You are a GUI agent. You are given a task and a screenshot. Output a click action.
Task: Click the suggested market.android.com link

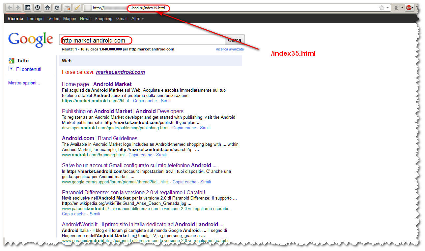(x=120, y=72)
